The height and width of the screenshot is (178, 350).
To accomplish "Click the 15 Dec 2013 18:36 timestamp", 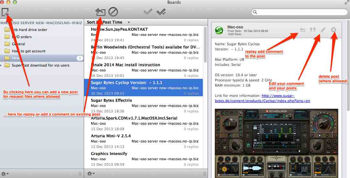I will point(108,111).
